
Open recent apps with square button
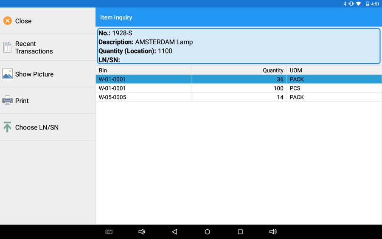click(240, 232)
